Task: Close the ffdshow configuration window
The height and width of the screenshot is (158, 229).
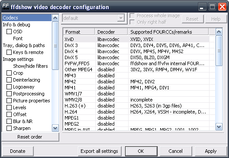Action: click(222, 7)
